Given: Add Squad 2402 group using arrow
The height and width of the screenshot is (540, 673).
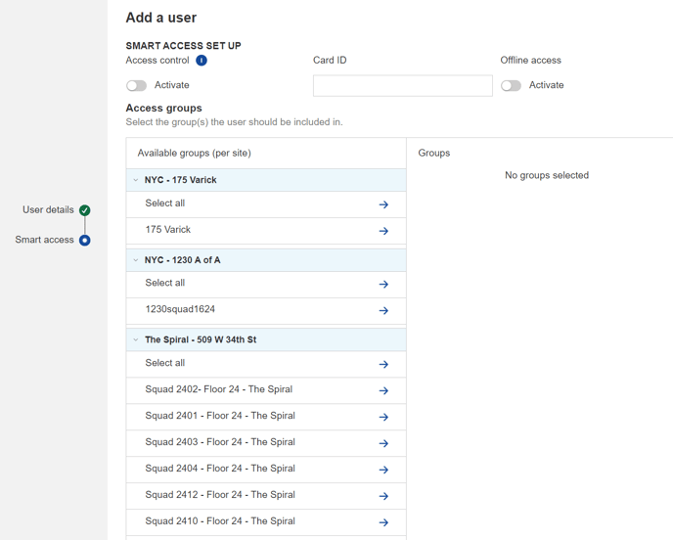Looking at the screenshot, I should tap(383, 390).
